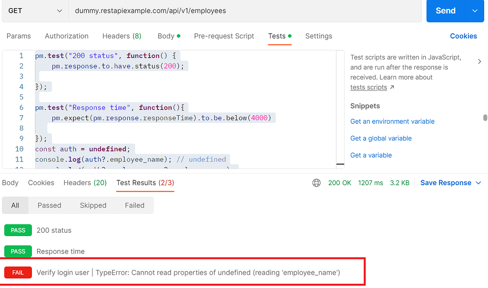Image resolution: width=488 pixels, height=288 pixels.
Task: Insert 'Get an environment variable' snippet
Action: 392,121
